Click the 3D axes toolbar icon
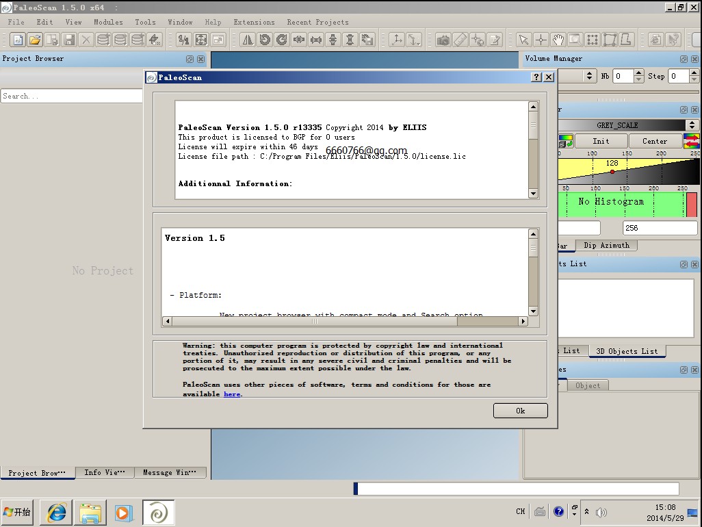Image resolution: width=702 pixels, height=527 pixels. point(397,40)
